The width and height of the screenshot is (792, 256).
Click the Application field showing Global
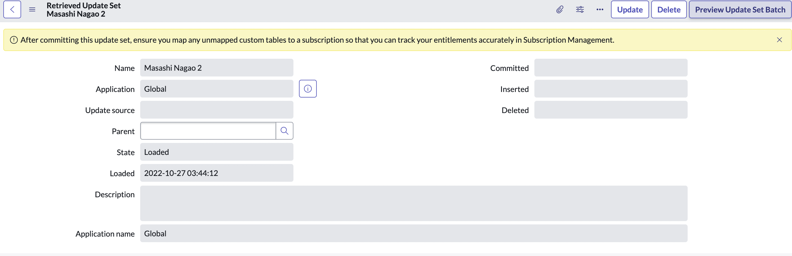pos(217,89)
